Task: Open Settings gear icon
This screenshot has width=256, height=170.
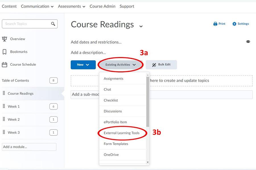Action: point(234,24)
